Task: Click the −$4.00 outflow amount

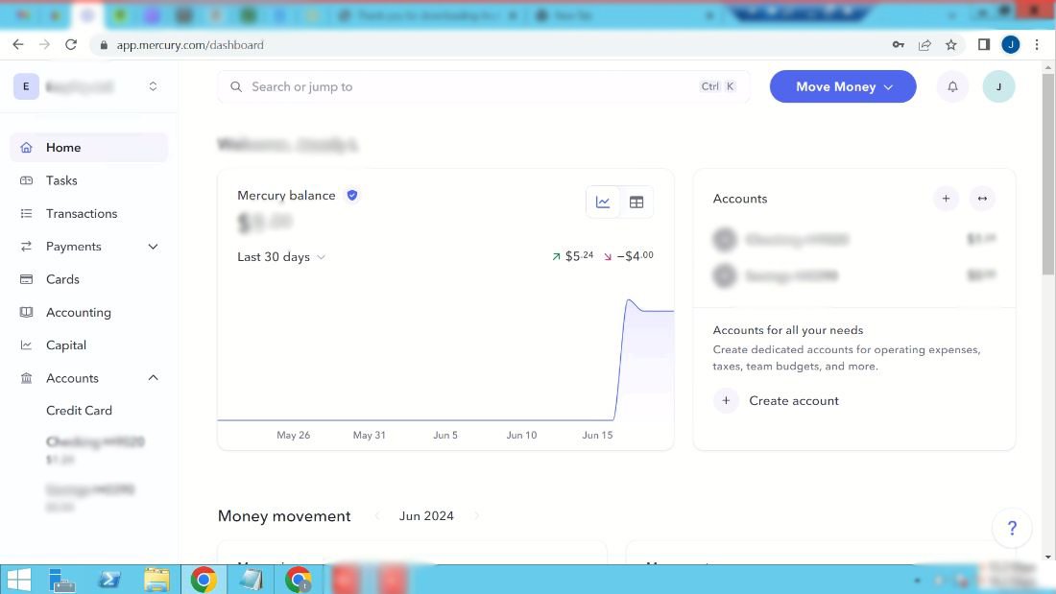Action: [x=636, y=256]
